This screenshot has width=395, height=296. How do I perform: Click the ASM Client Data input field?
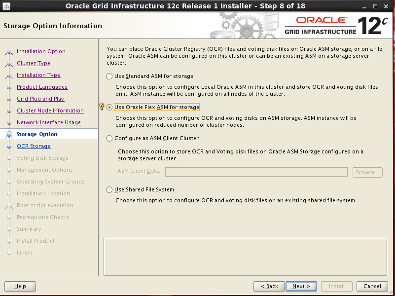(256, 172)
